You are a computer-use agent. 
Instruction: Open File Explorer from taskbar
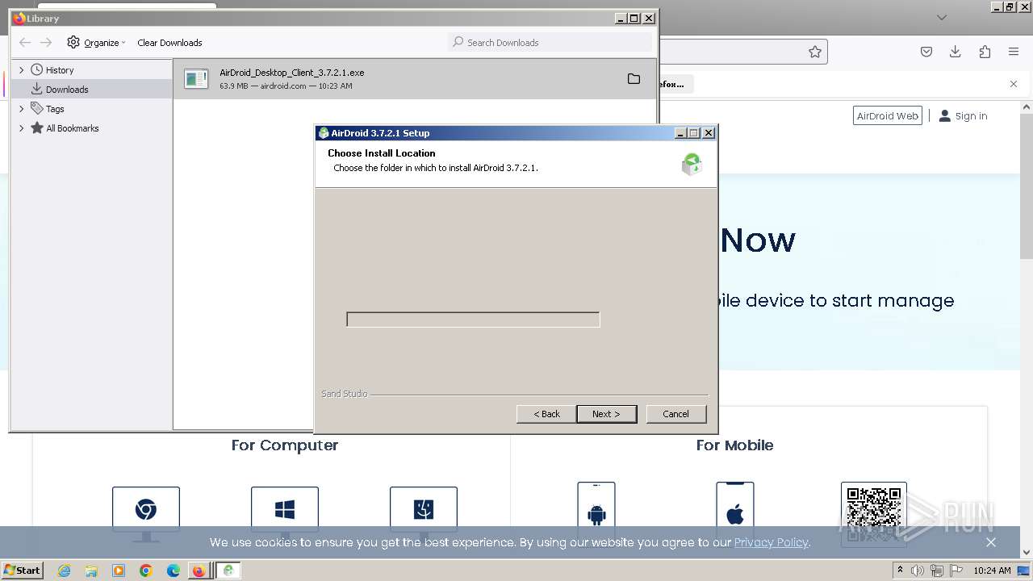point(91,571)
